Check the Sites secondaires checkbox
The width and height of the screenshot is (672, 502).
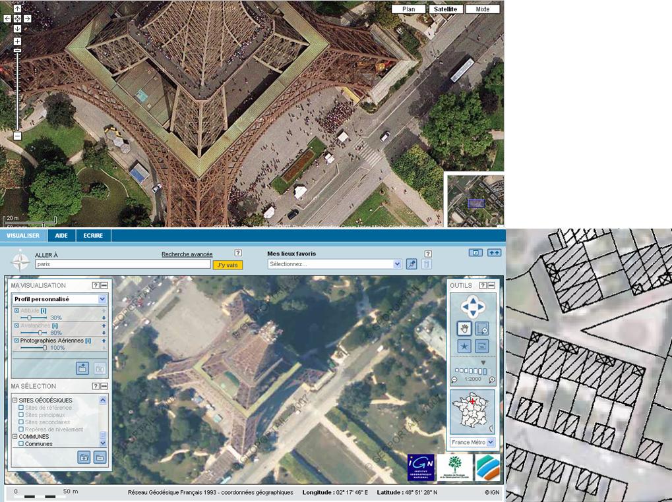click(21, 422)
